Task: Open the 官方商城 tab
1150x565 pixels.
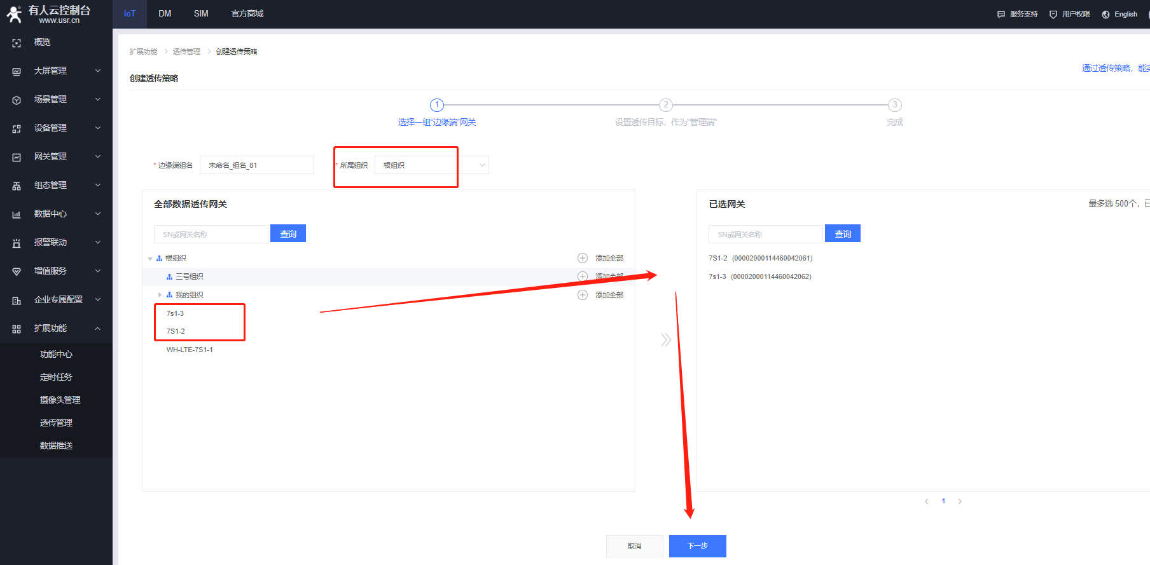Action: (247, 14)
